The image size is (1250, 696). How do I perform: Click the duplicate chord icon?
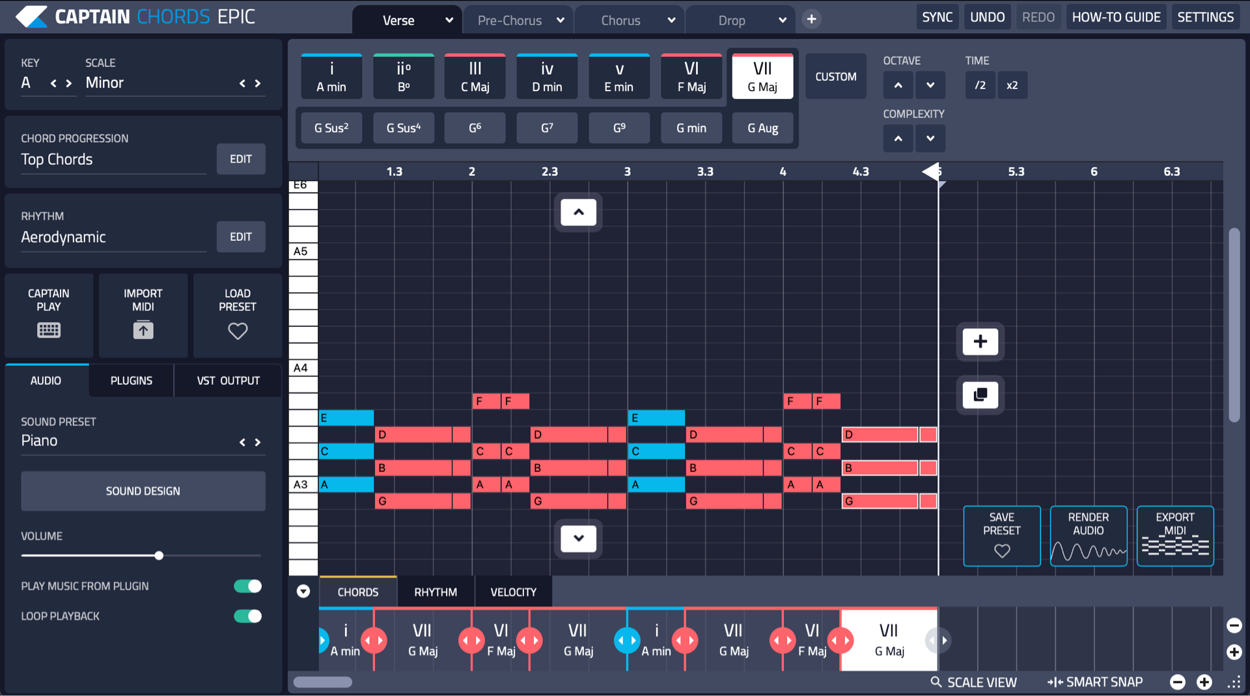point(980,395)
